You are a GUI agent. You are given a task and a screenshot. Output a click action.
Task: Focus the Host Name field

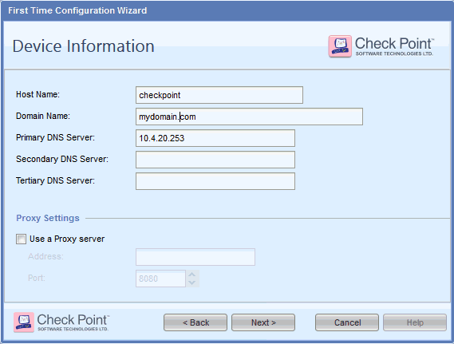219,95
